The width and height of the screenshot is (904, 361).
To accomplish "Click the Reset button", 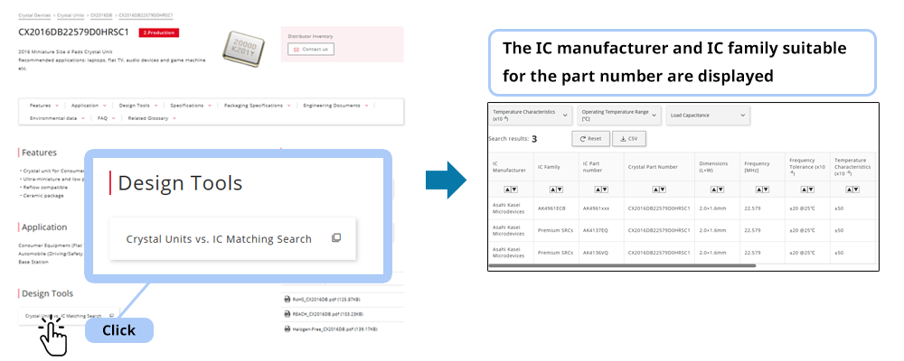I will click(x=590, y=139).
